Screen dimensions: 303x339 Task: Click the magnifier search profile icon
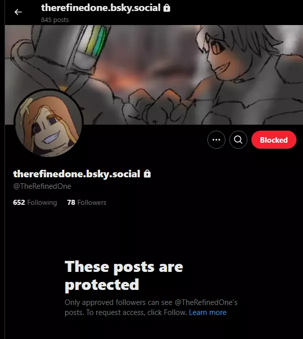tap(238, 140)
